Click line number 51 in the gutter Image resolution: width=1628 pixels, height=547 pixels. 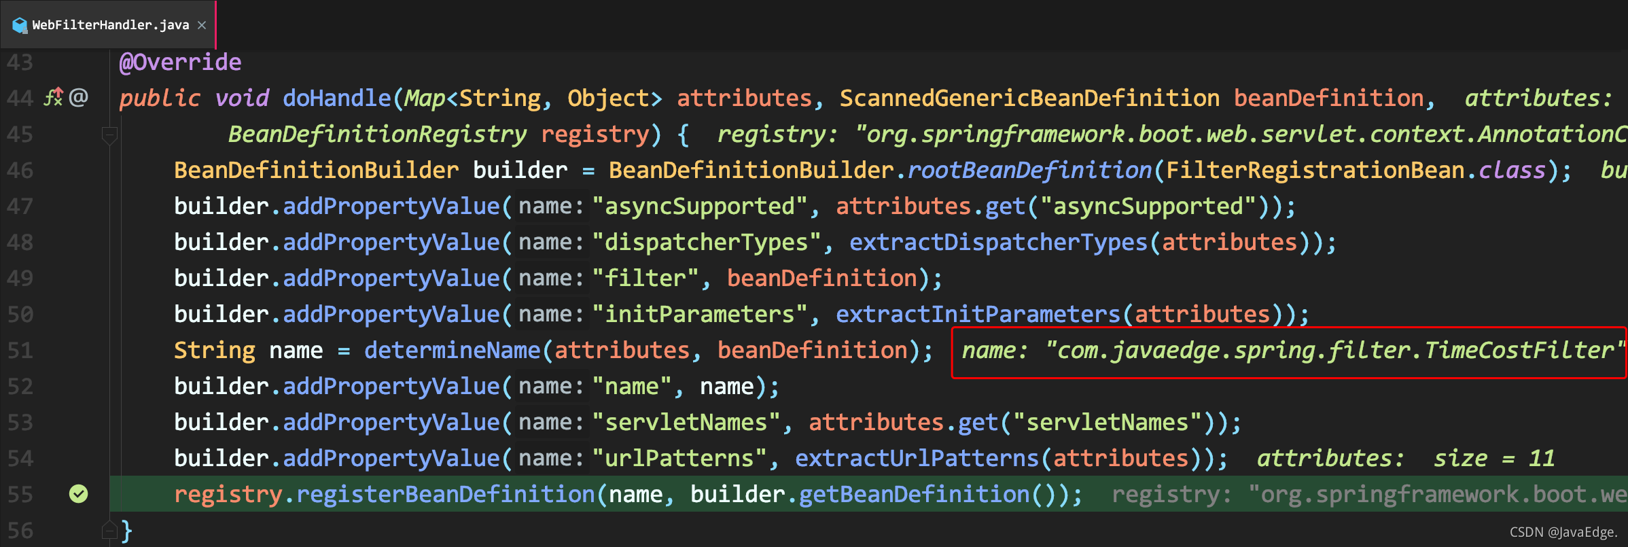(x=20, y=350)
